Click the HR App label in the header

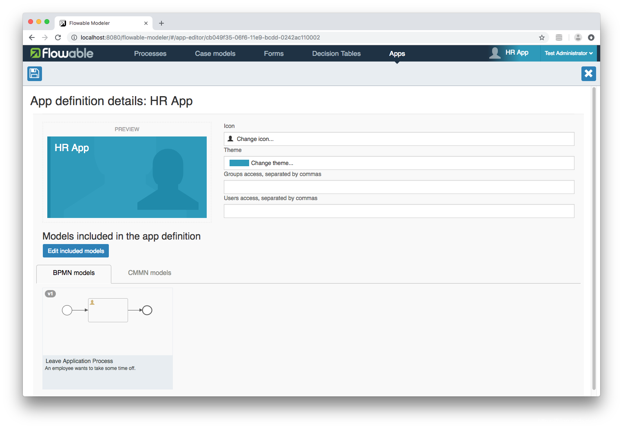(517, 53)
